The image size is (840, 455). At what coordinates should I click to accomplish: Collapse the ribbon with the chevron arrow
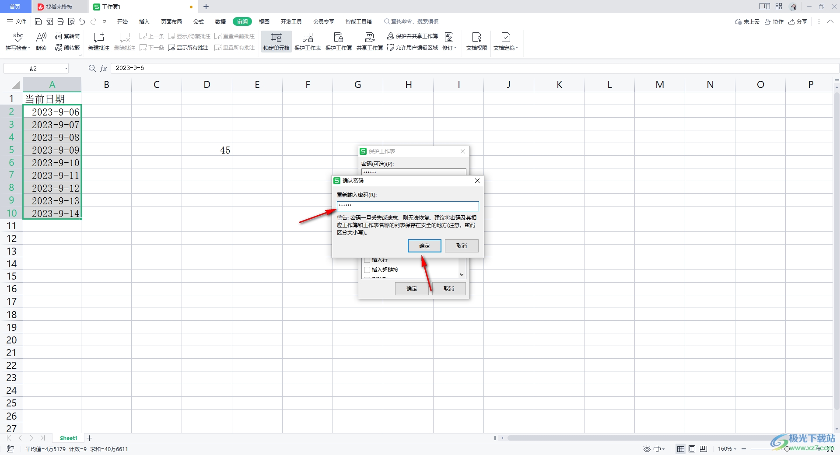830,21
